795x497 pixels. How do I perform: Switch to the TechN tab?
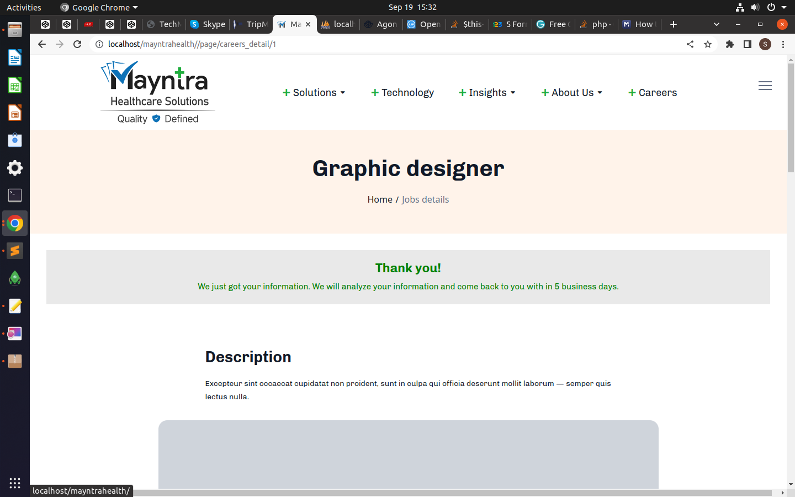[164, 24]
